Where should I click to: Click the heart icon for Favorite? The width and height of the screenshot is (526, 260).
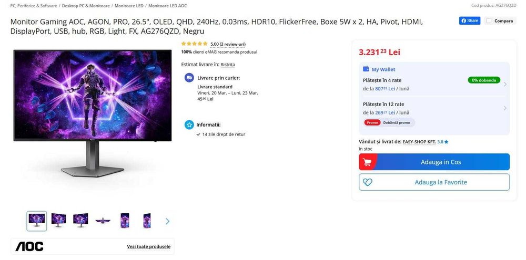pos(368,182)
